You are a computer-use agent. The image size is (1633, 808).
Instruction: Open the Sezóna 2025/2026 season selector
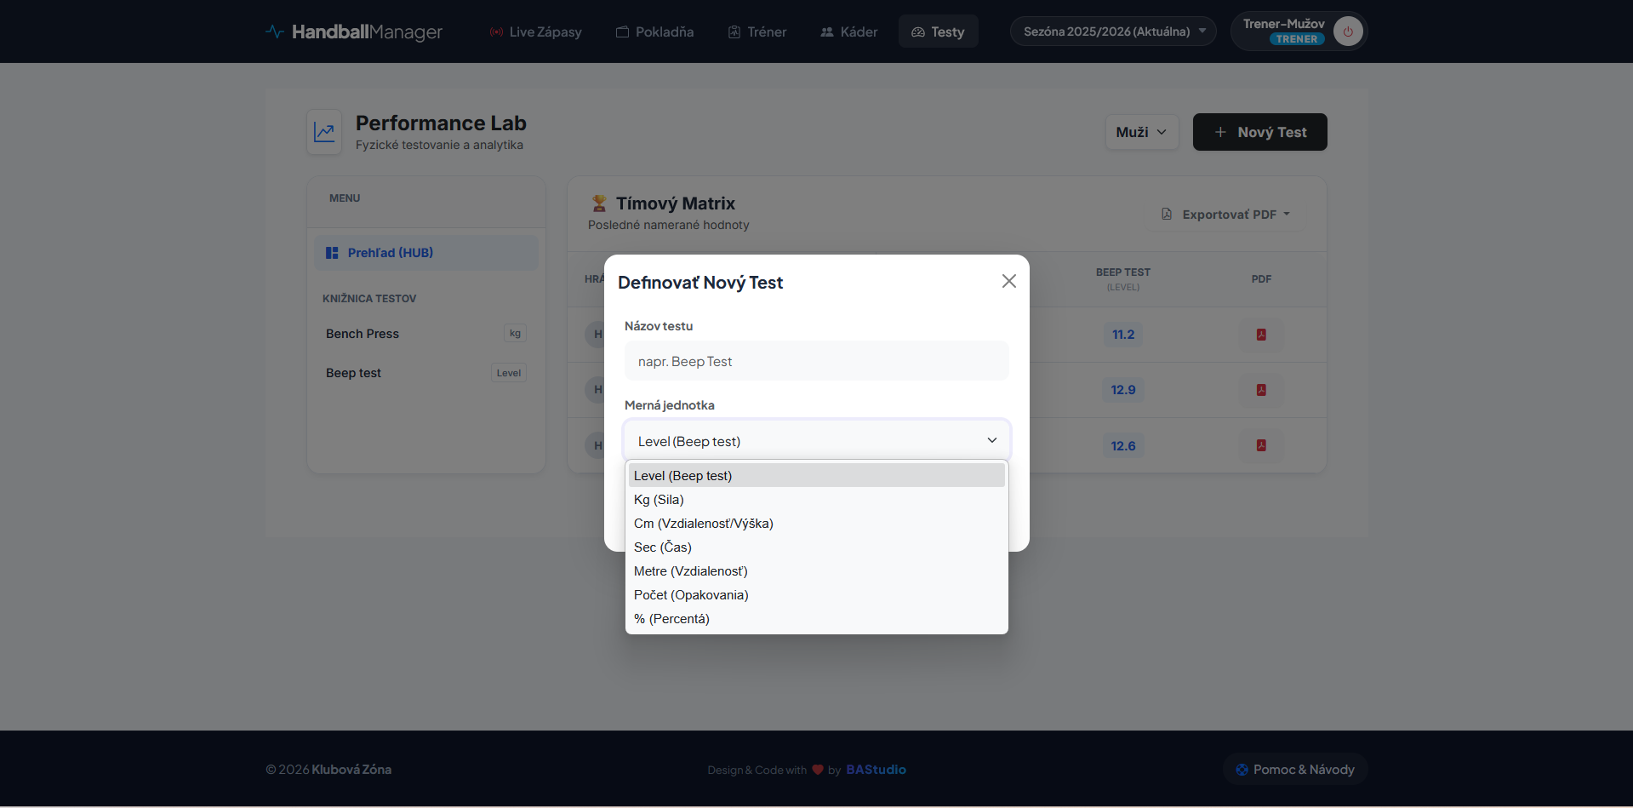click(1113, 32)
